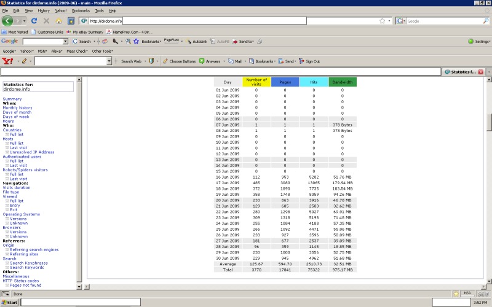Click the Google search box in navigation bar

coord(444,21)
